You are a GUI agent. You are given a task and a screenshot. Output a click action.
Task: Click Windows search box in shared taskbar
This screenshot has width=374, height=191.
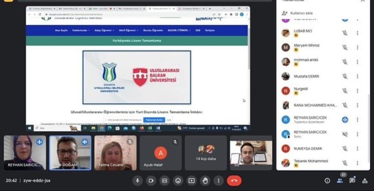pyautogui.click(x=57, y=128)
